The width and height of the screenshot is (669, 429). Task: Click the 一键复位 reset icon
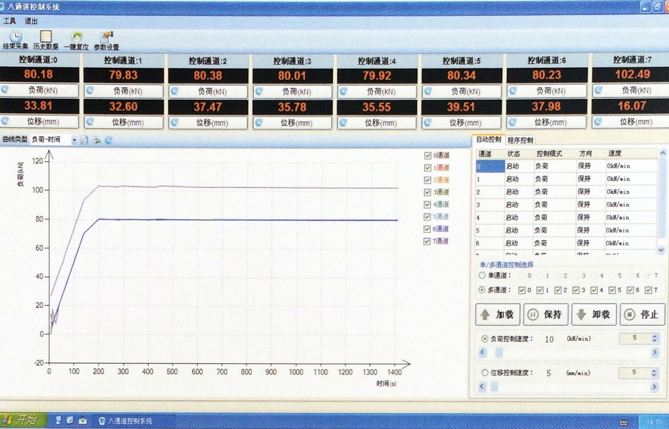pyautogui.click(x=76, y=38)
